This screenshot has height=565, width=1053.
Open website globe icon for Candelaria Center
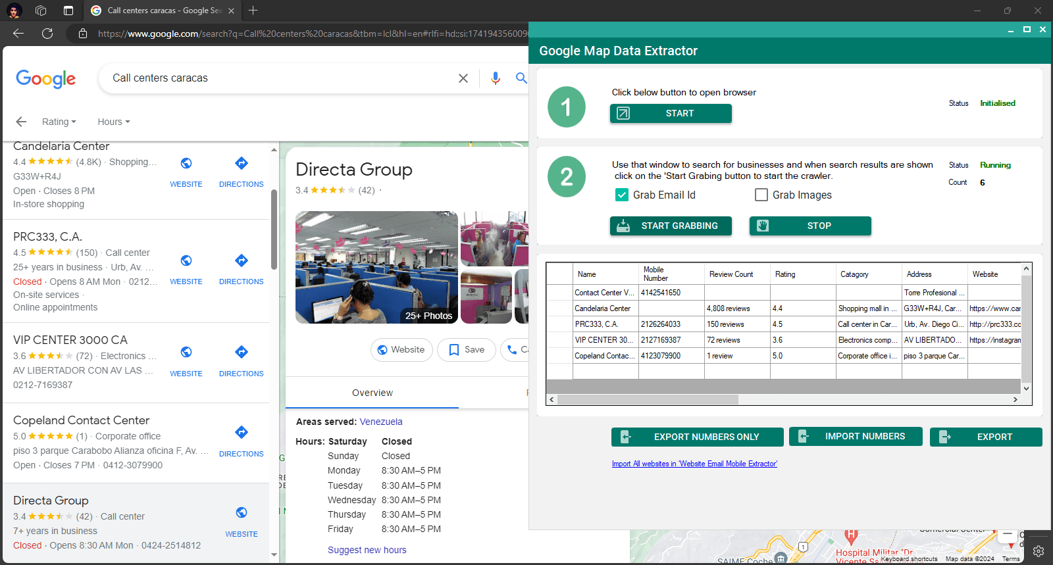(186, 164)
